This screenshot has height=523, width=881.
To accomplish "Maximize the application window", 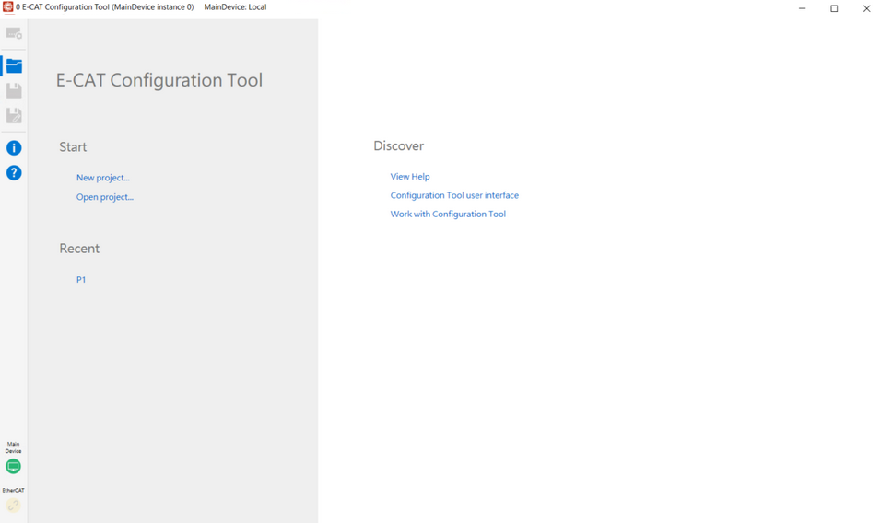I will click(834, 8).
